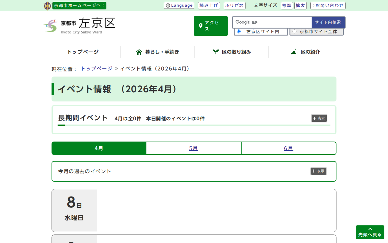388x243 pixels.
Task: Expand 今月の過去のイベント section
Action: 318,171
